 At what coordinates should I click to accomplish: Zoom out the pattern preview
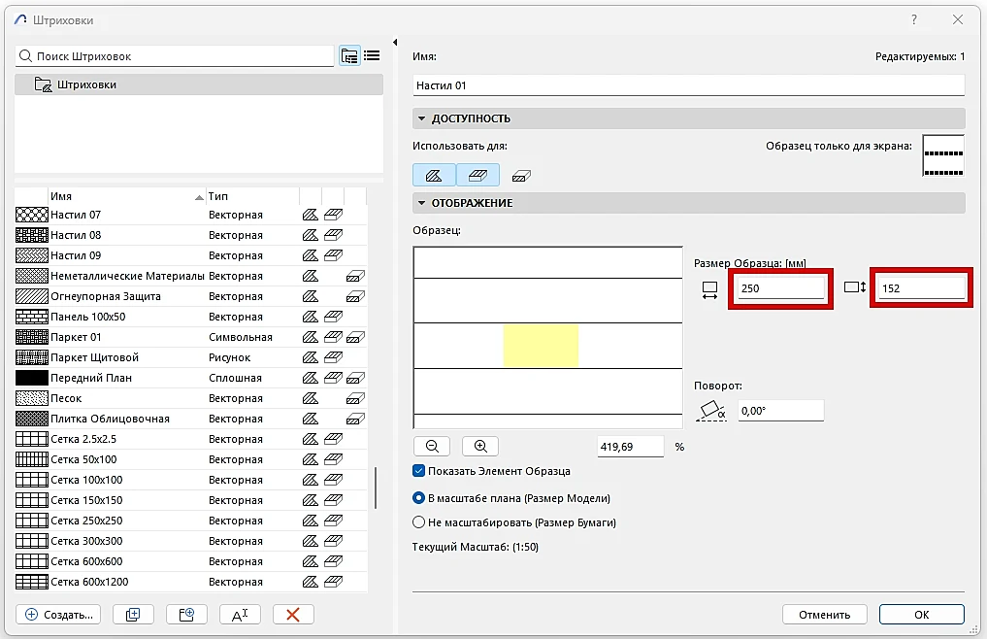pyautogui.click(x=432, y=446)
